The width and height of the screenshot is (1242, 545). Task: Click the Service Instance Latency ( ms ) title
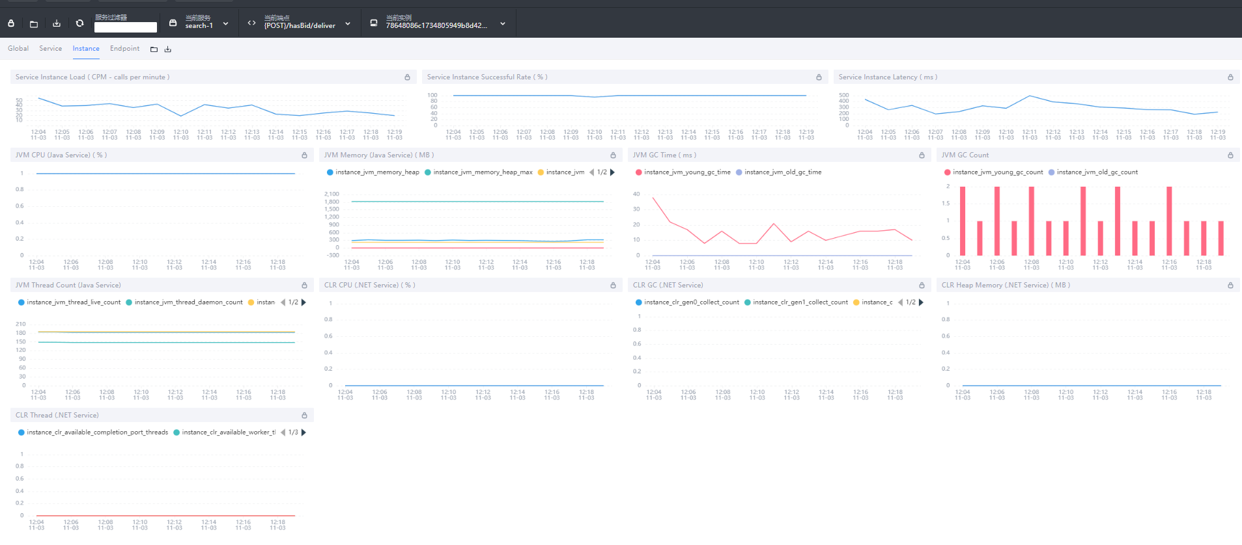[x=888, y=77]
